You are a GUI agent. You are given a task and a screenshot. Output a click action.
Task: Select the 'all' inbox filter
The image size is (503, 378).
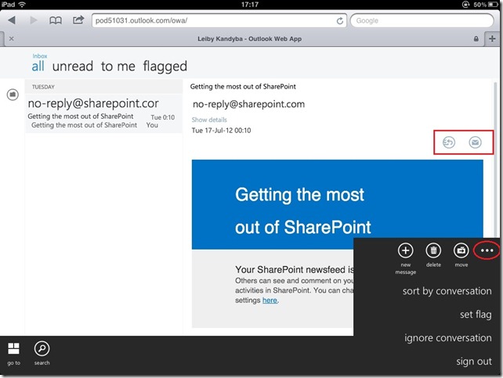pyautogui.click(x=38, y=67)
